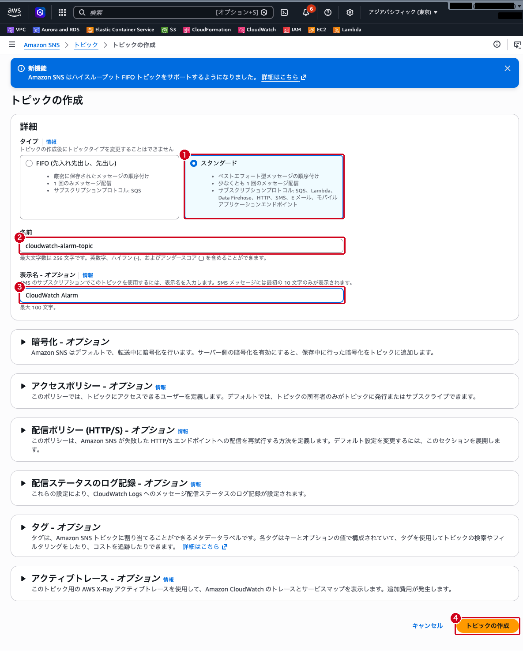
Task: Open the CloudFormation shortcut
Action: tap(207, 30)
